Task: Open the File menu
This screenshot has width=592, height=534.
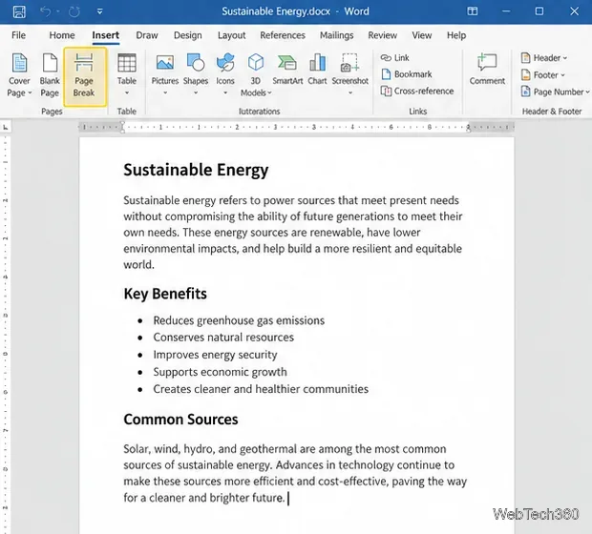Action: 18,35
